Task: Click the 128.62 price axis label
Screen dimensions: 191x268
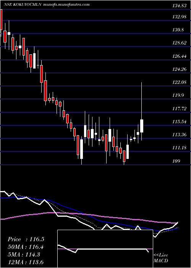Action: tap(179, 43)
